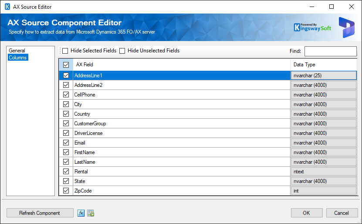Screen dimensions: 362x224
Task: Maximize the AX Source Editor window
Action: click(332, 7)
